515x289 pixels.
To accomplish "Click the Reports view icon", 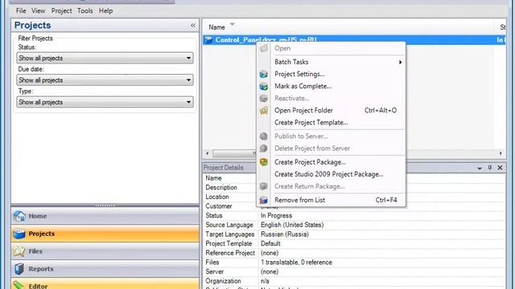I will click(19, 269).
